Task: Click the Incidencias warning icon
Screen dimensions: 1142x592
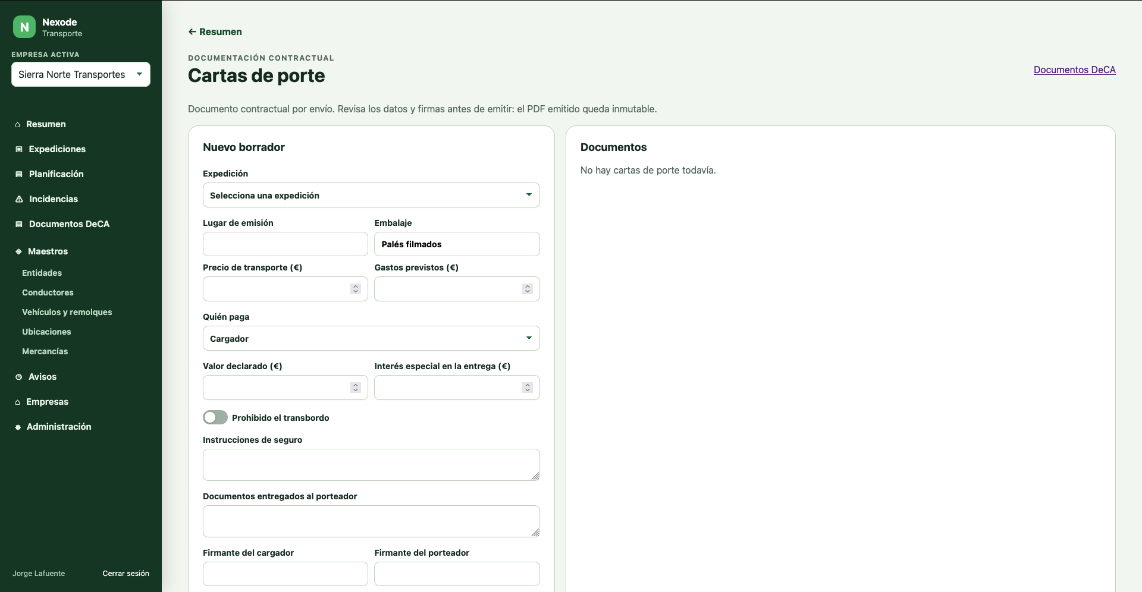Action: (x=19, y=199)
